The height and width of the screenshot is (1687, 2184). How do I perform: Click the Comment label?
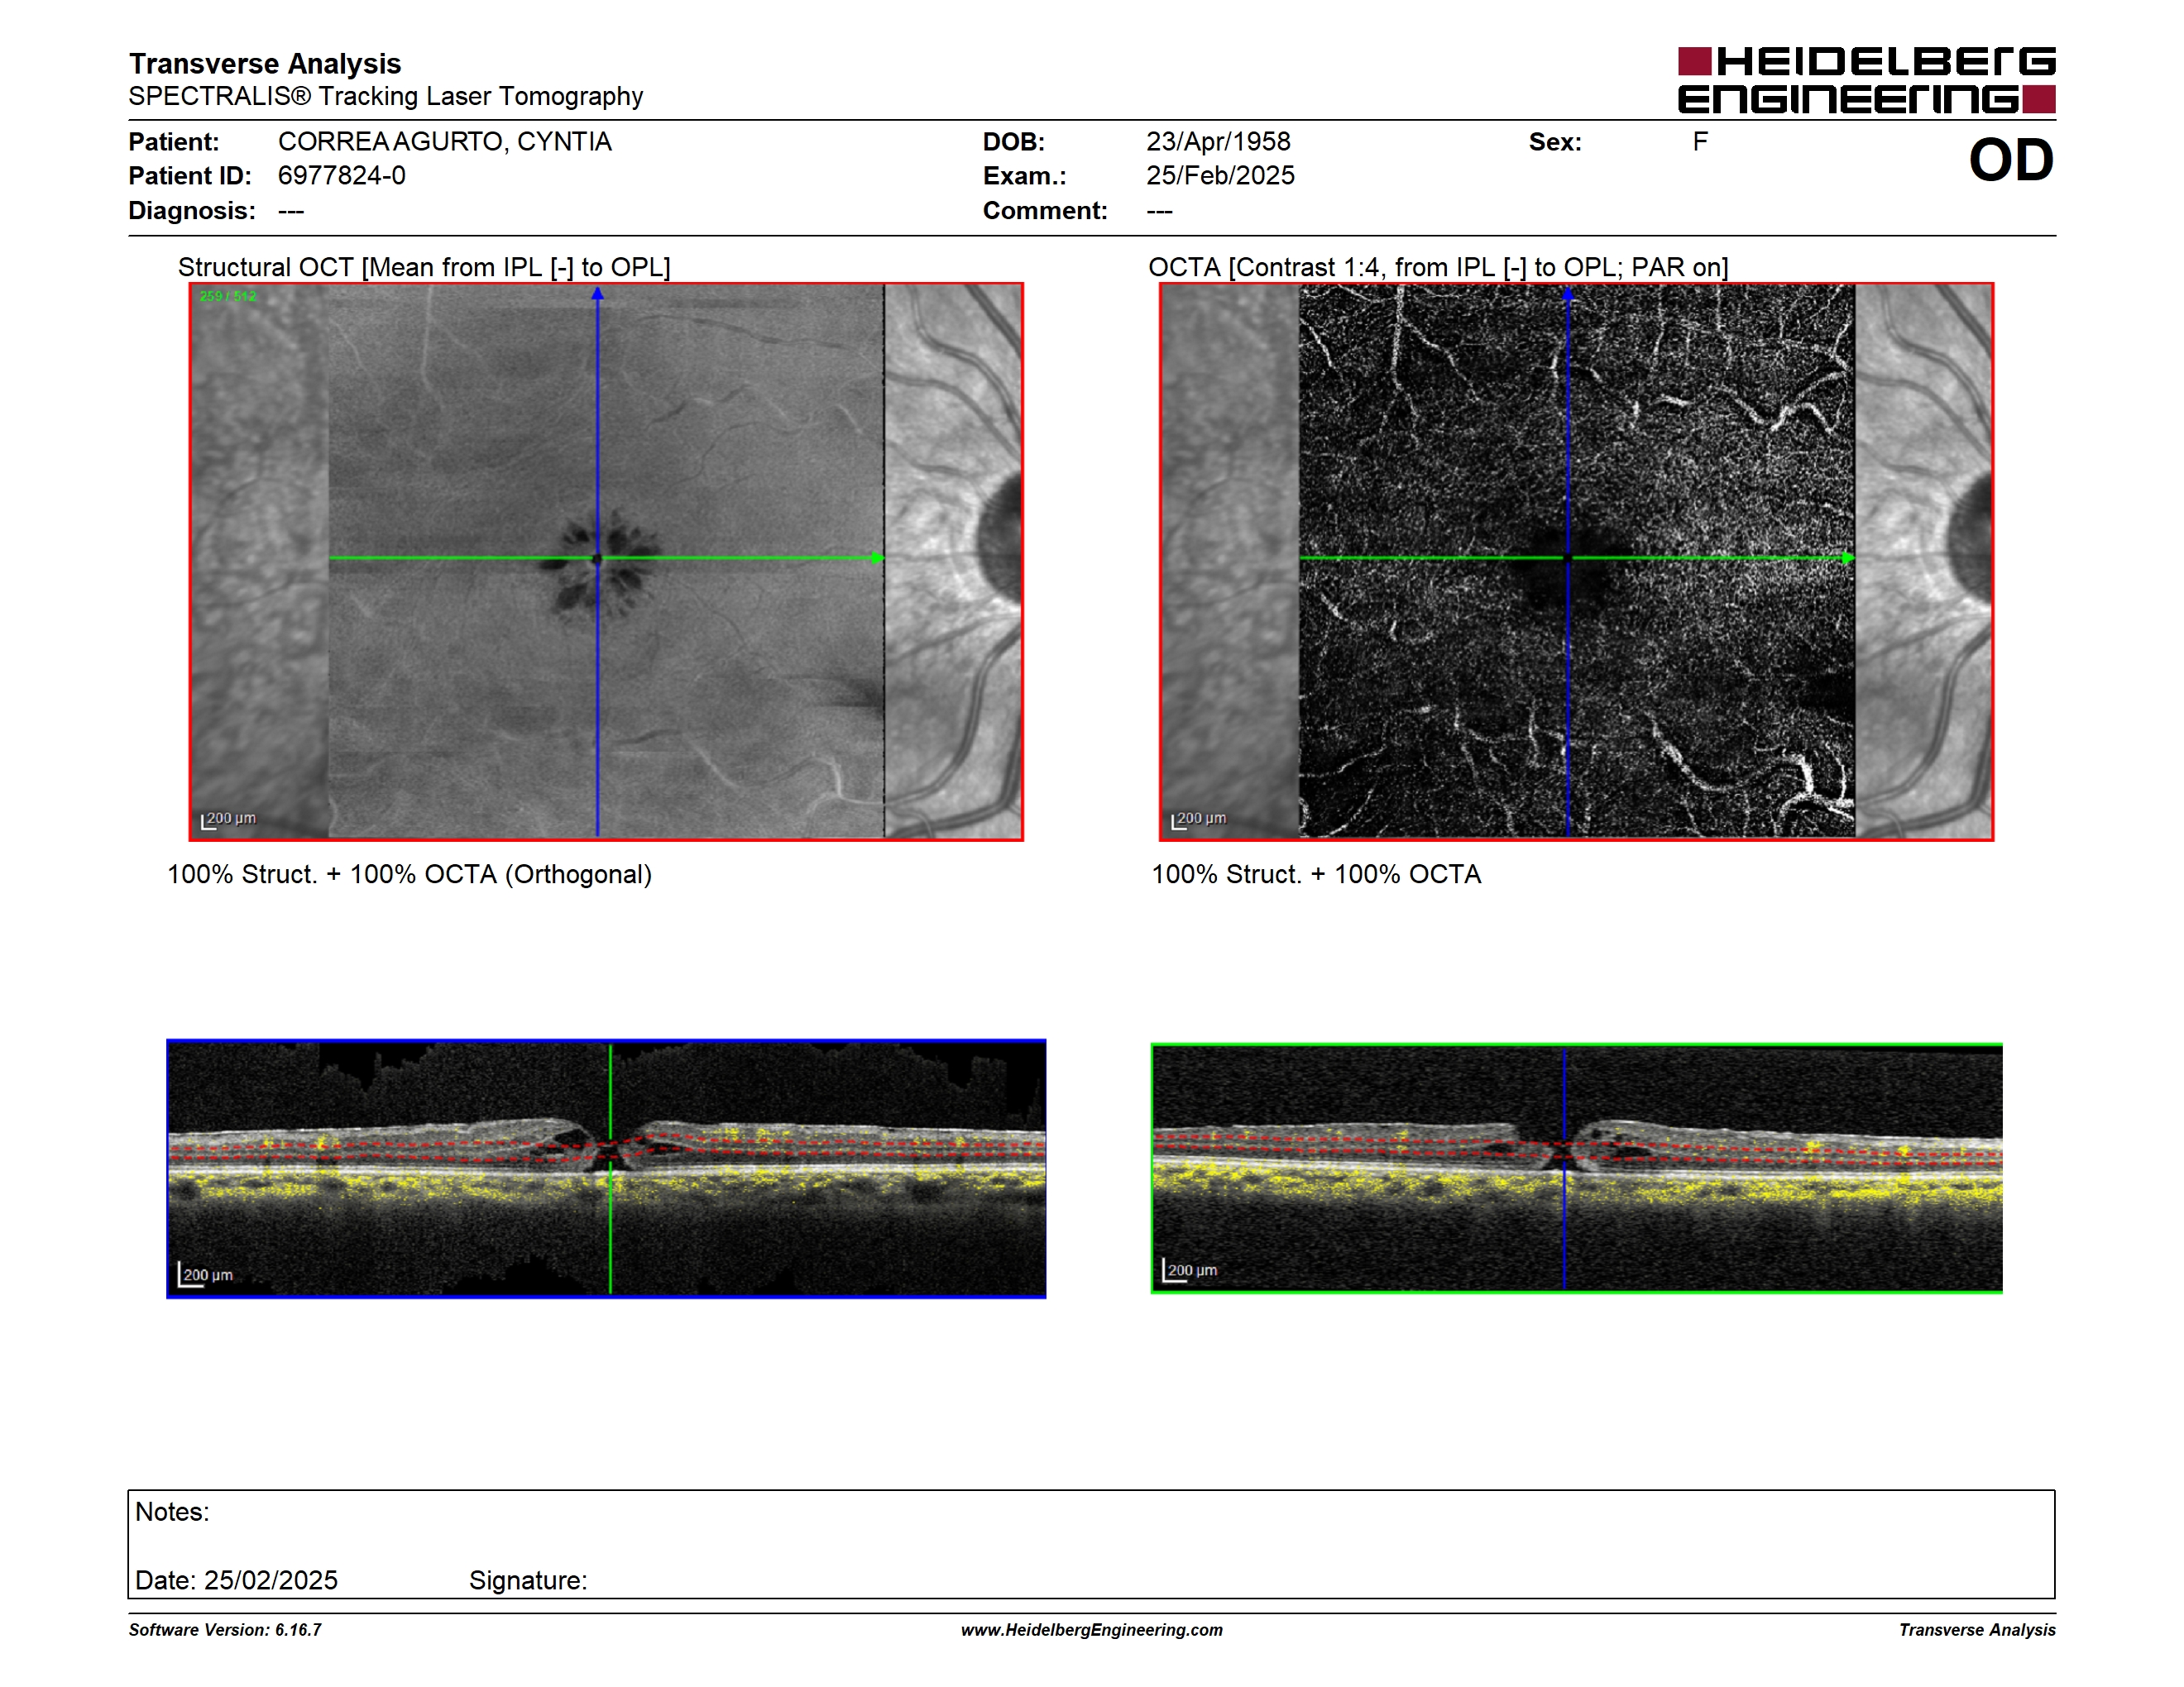[x=1045, y=211]
